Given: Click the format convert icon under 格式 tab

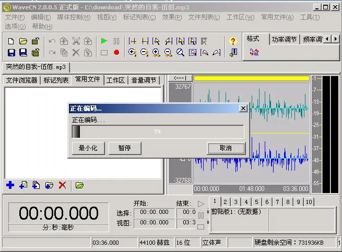Looking at the screenshot, I should pos(254,52).
